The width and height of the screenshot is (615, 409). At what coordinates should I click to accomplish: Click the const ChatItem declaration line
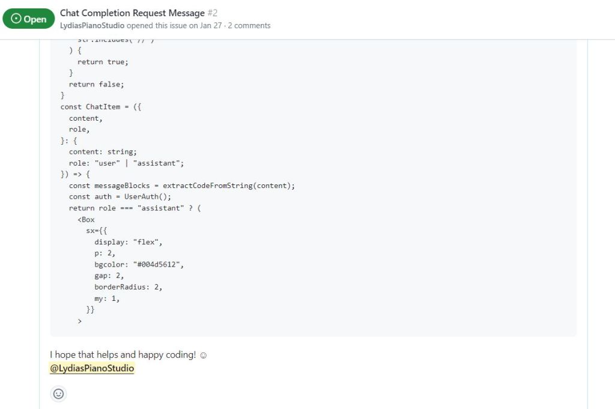[101, 107]
